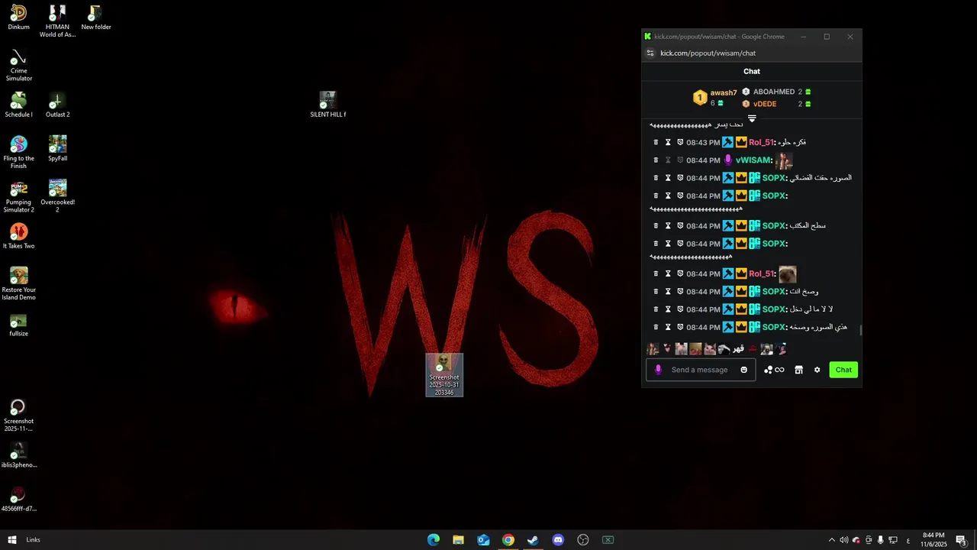Open Discord from the taskbar
Screen dimensions: 977x550
coord(558,540)
